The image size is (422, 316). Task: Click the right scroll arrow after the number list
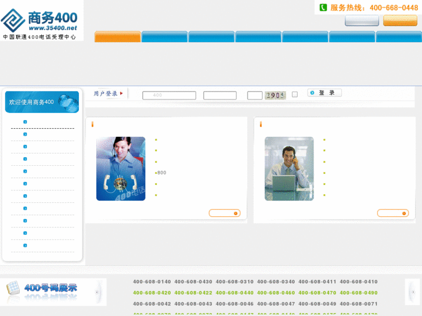[x=413, y=292]
